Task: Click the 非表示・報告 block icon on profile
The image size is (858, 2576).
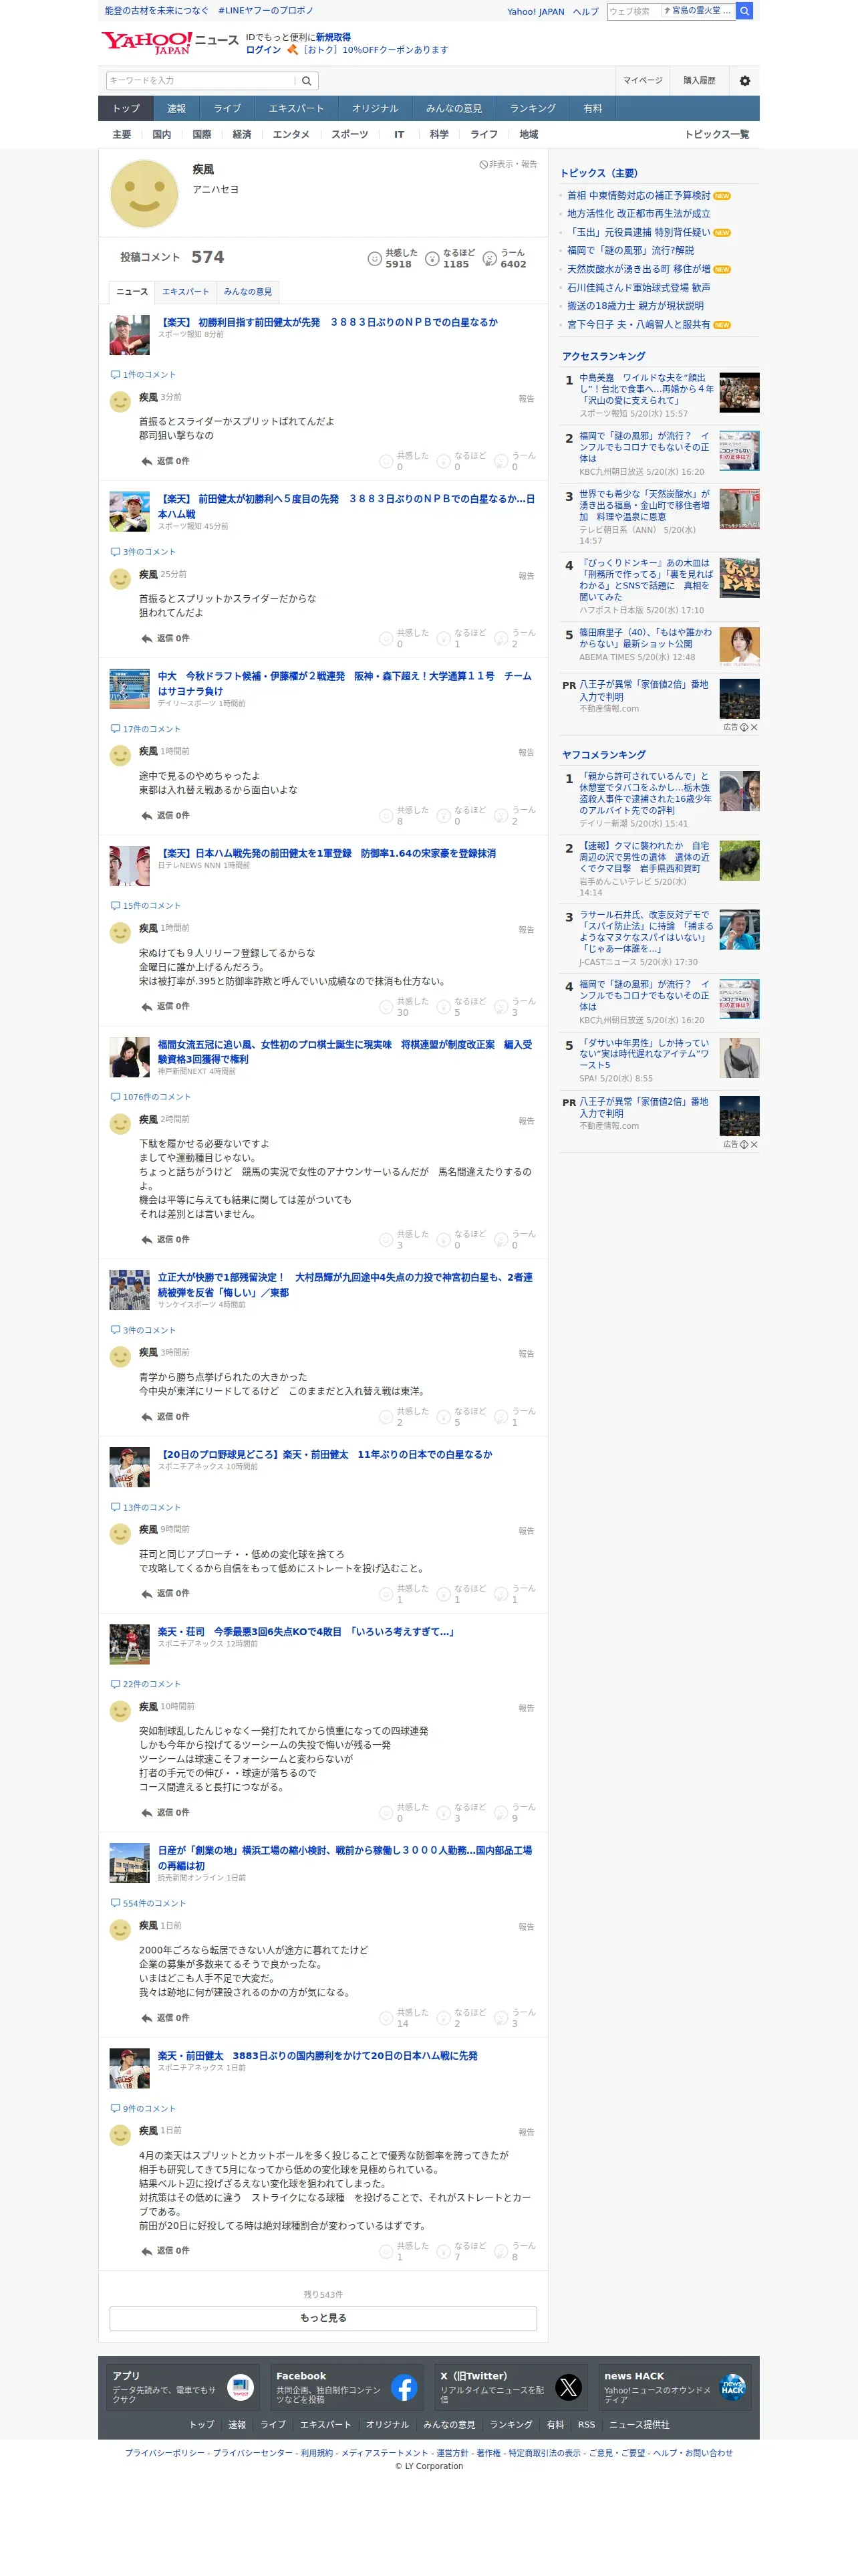Action: [x=483, y=164]
